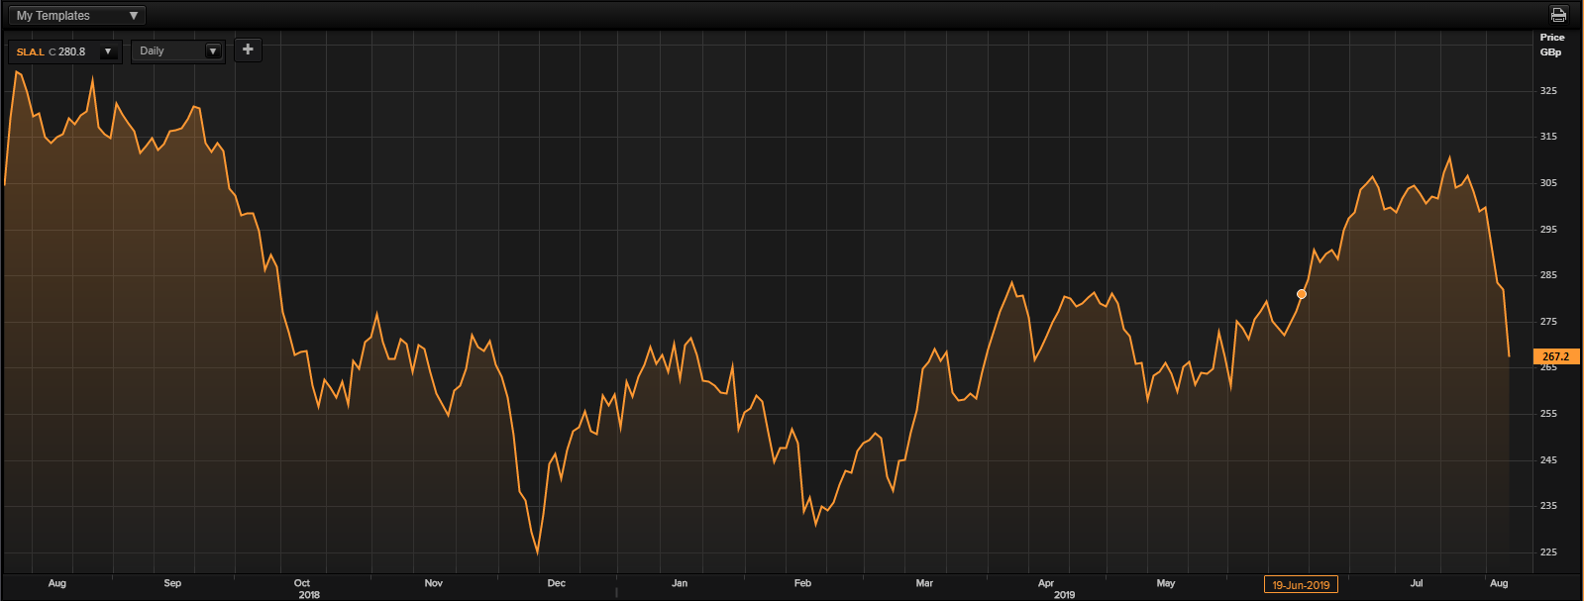Click the Feb month axis label
Image resolution: width=1584 pixels, height=601 pixels.
tap(802, 583)
